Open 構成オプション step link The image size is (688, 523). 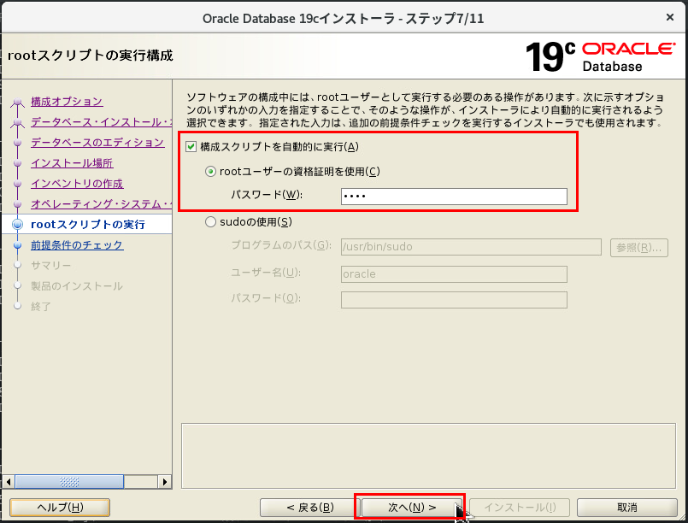pyautogui.click(x=67, y=102)
